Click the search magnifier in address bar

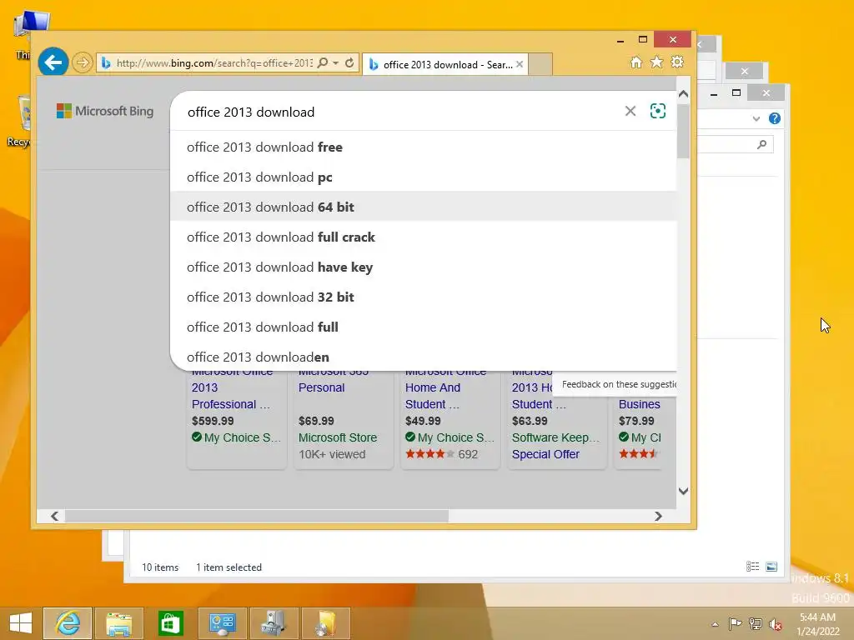323,62
